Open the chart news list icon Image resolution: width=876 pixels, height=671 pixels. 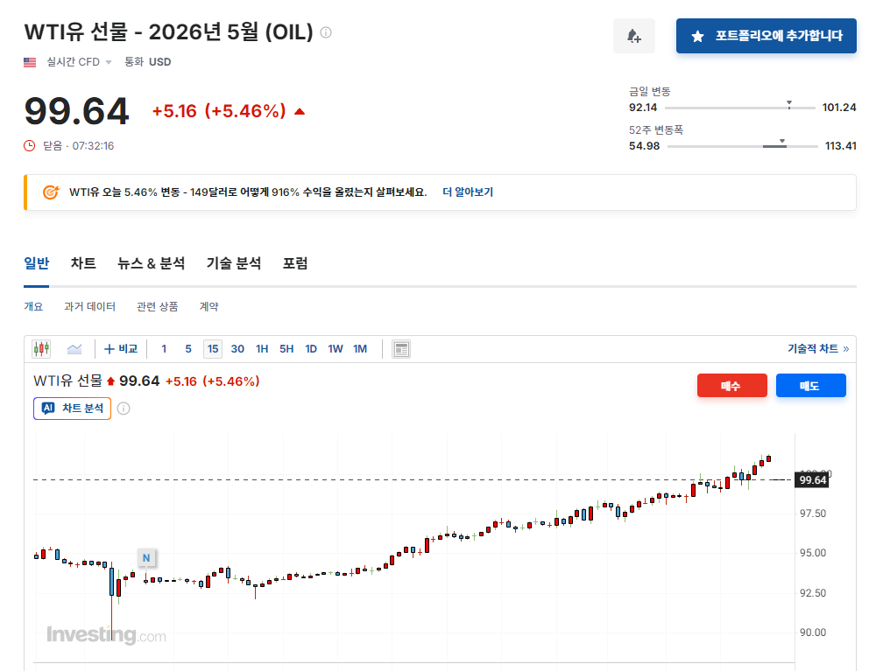click(x=401, y=349)
